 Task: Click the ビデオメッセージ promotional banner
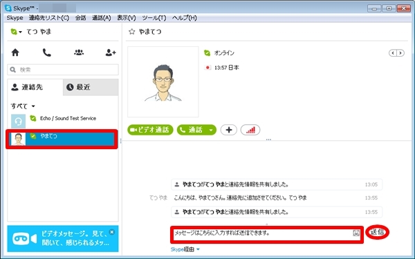click(x=63, y=239)
